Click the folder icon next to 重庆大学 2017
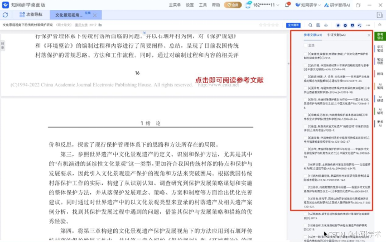This screenshot has height=242, width=386. click(x=100, y=25)
